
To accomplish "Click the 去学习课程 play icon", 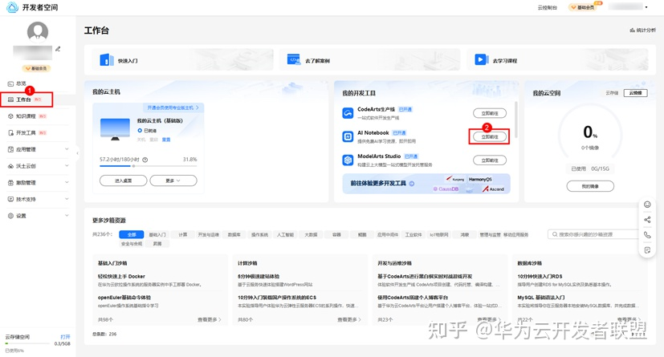I will pos(481,59).
